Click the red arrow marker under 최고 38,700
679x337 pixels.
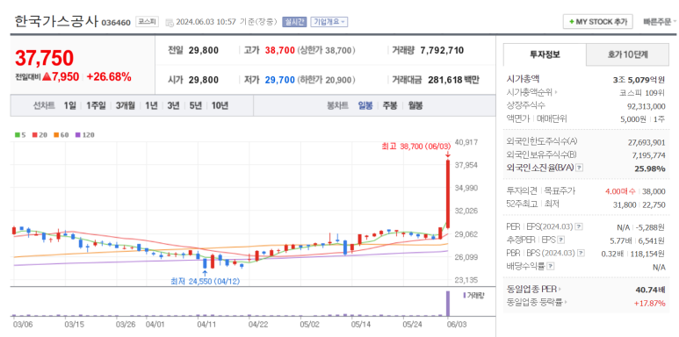(448, 154)
